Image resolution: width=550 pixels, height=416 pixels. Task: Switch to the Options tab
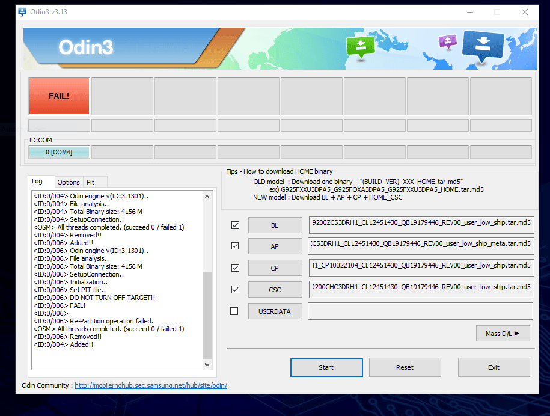69,182
